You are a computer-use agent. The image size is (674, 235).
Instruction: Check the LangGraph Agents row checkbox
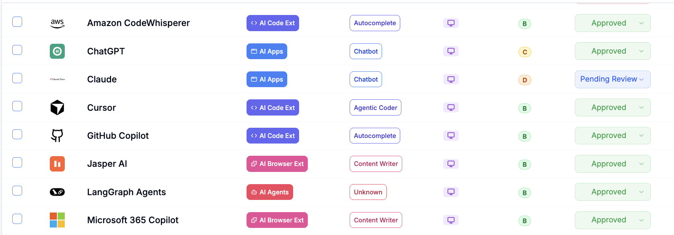tap(17, 191)
